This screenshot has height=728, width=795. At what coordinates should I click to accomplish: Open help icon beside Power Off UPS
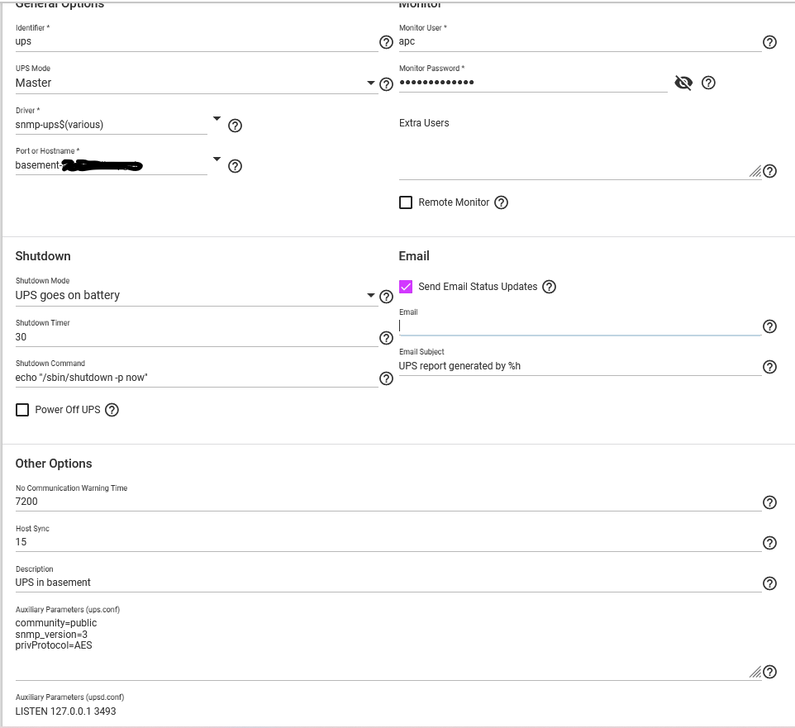(112, 410)
